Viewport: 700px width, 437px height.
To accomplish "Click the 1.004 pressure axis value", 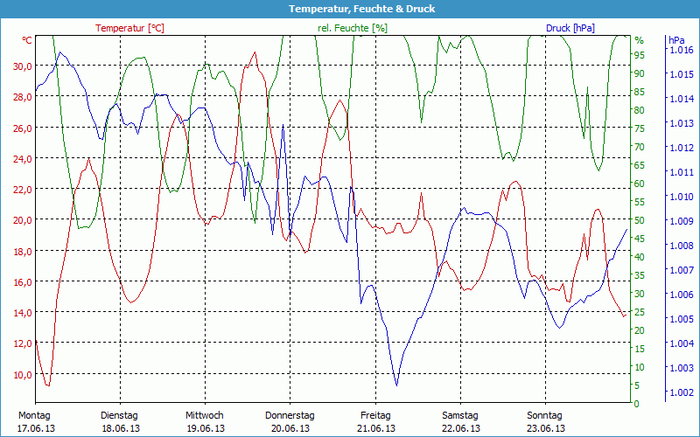I will coord(682,343).
